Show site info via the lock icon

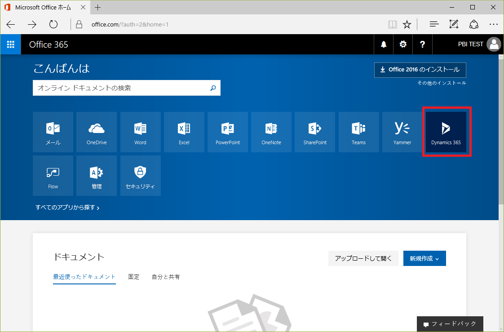click(79, 24)
